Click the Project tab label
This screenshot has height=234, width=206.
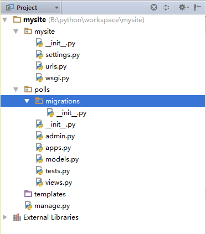[x=27, y=8]
